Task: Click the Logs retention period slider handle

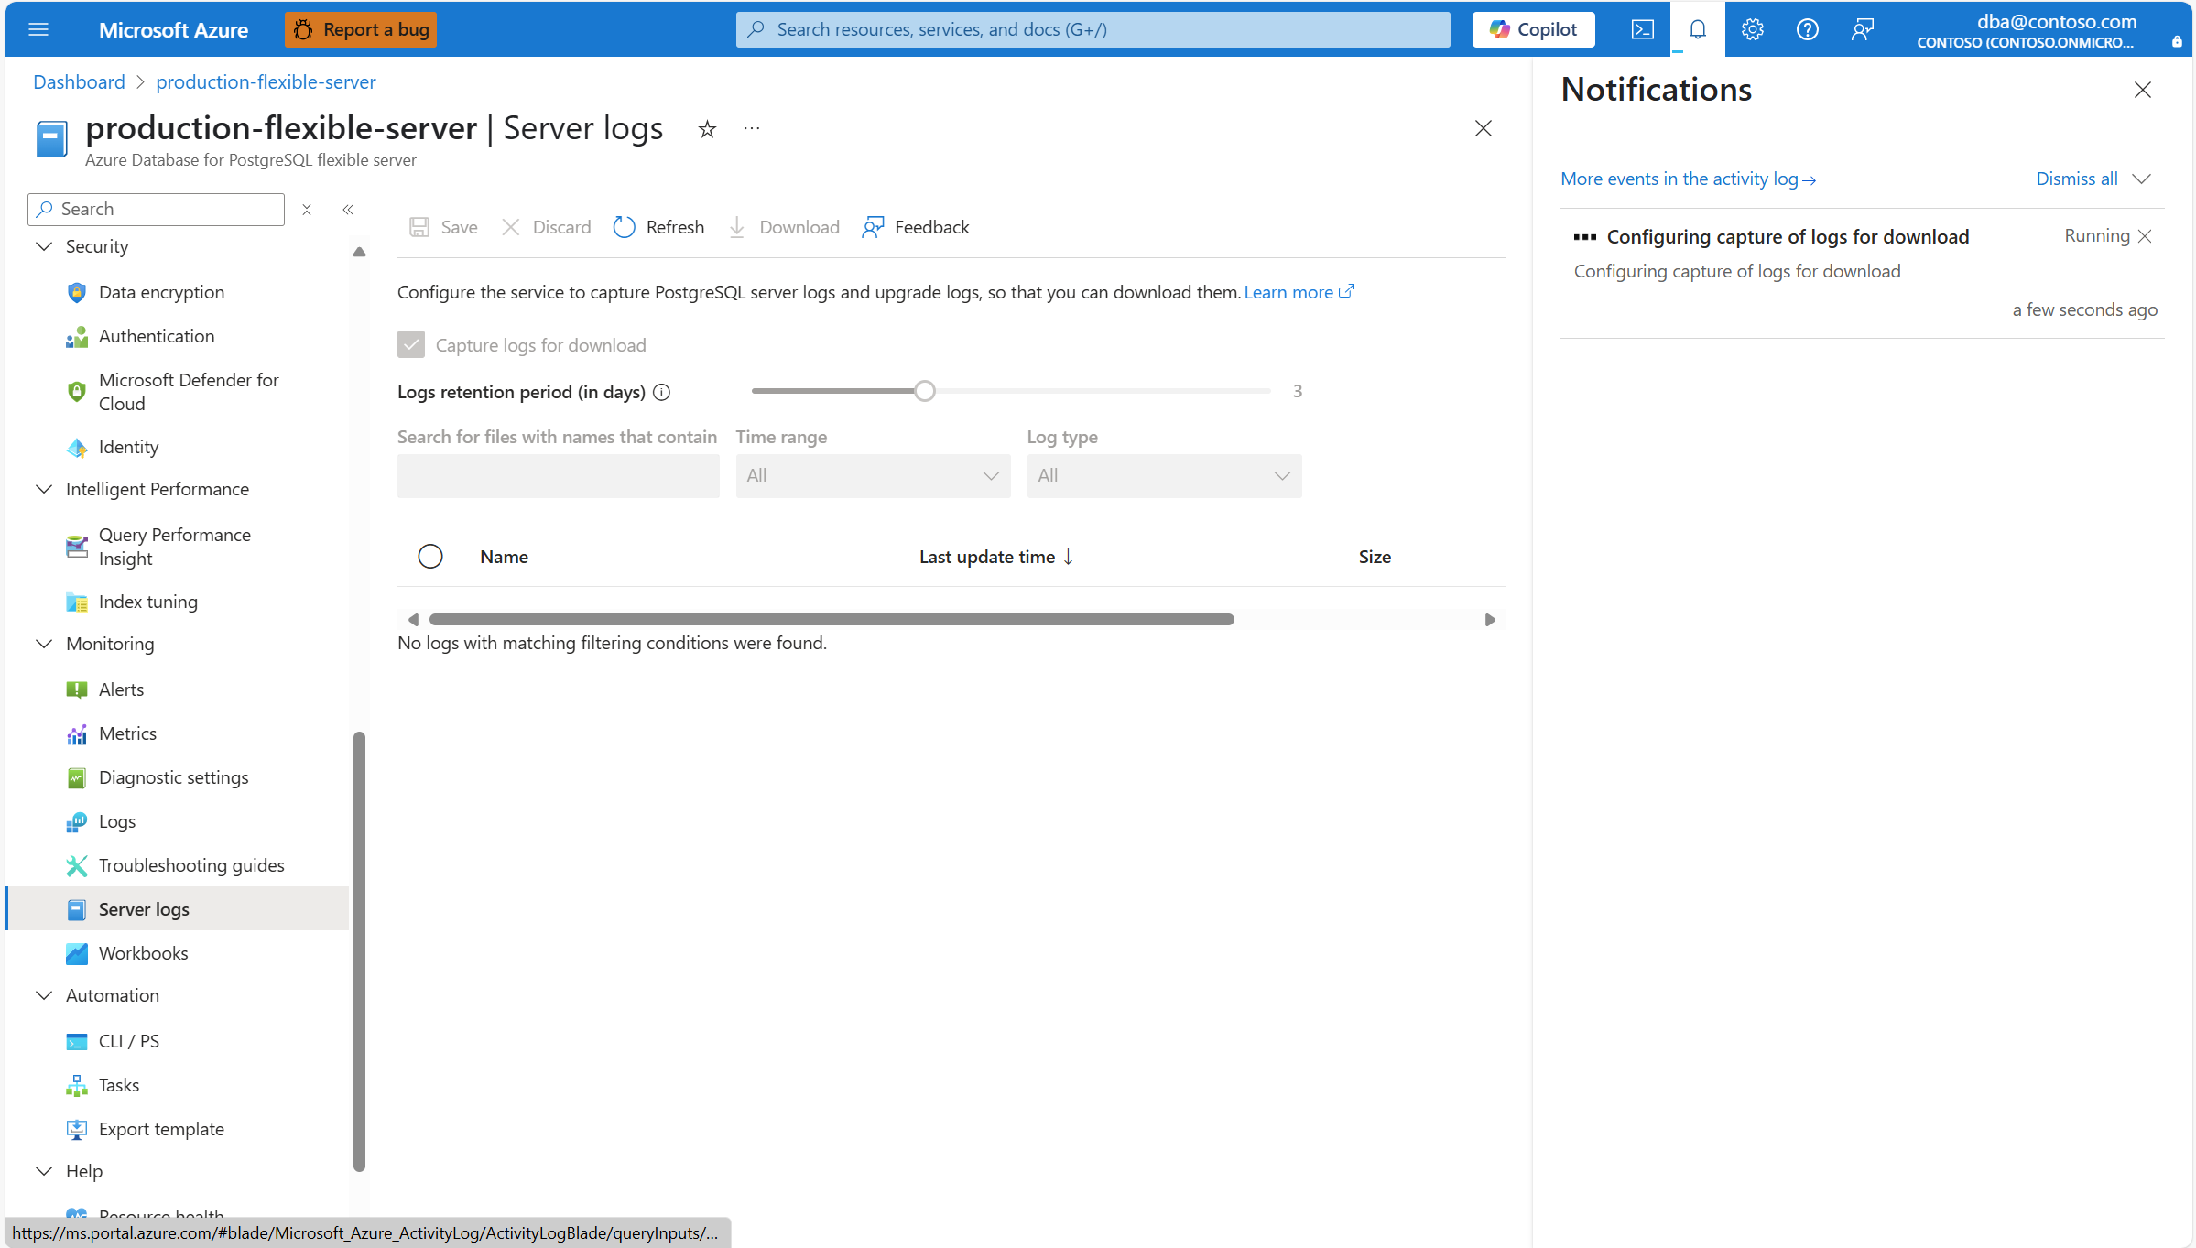Action: click(x=925, y=391)
